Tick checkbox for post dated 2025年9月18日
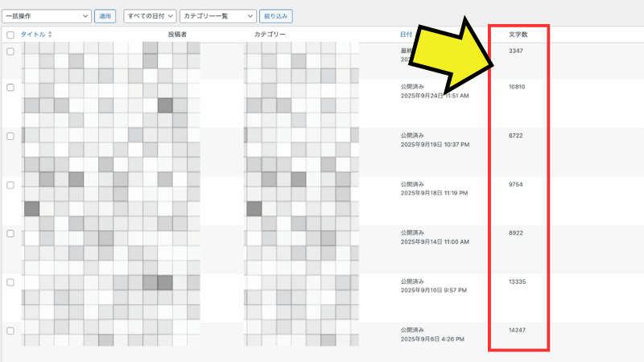This screenshot has height=362, width=644. tap(10, 185)
